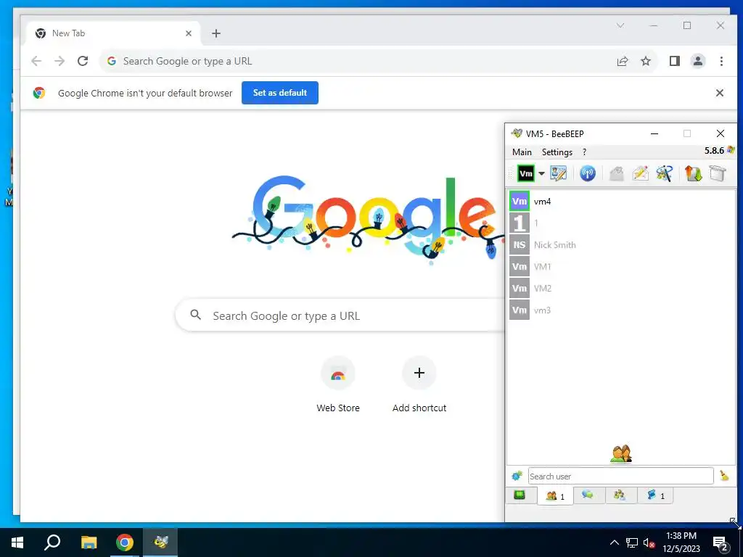
Task: Click the Search user field in BeeBEEP
Action: (x=621, y=476)
